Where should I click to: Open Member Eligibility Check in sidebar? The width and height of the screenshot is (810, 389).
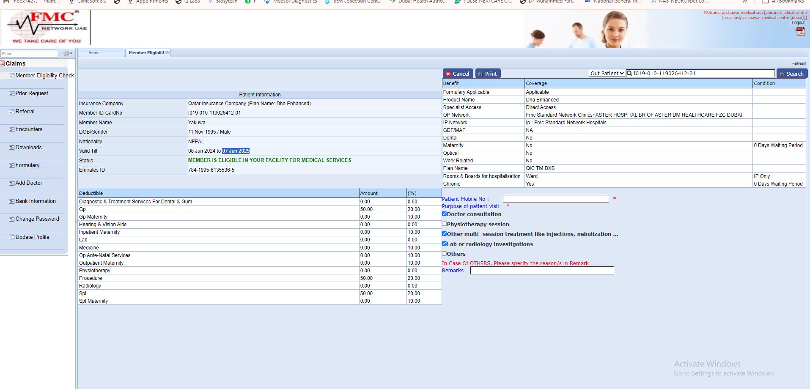pyautogui.click(x=44, y=76)
